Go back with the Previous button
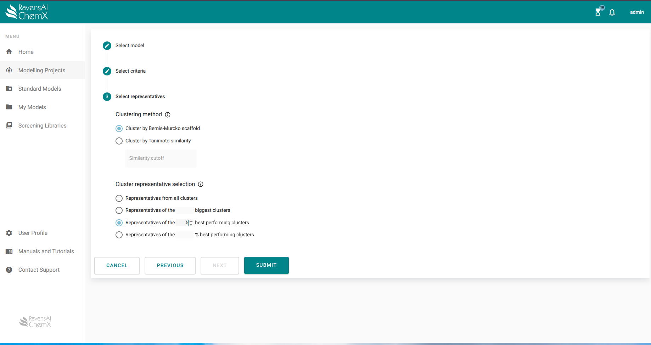The width and height of the screenshot is (651, 345). tap(170, 265)
